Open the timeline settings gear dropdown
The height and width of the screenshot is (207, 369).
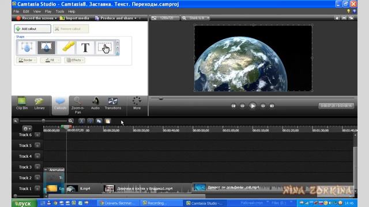pyautogui.click(x=27, y=129)
